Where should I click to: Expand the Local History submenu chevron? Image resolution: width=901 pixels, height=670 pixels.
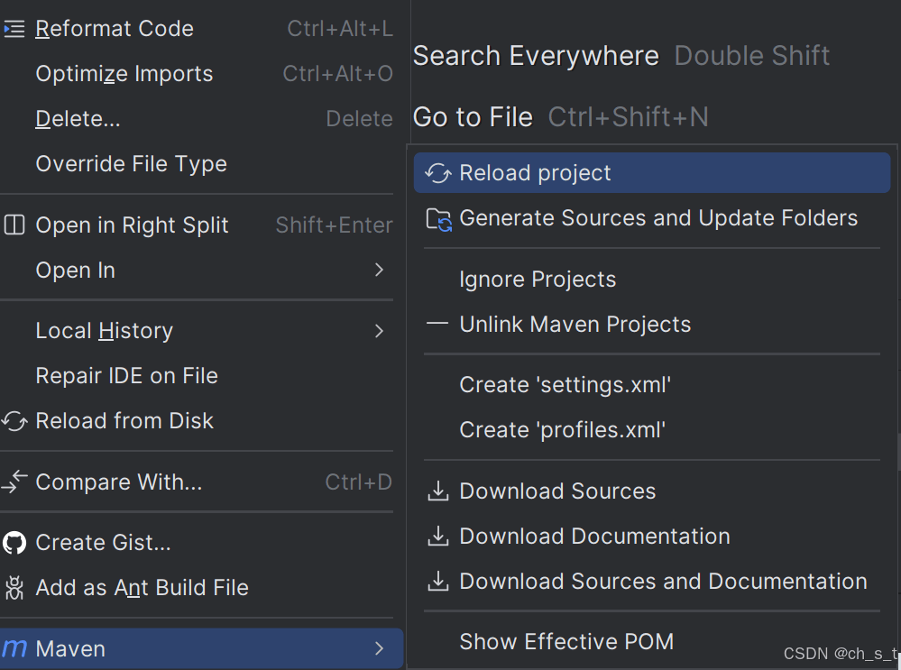379,331
